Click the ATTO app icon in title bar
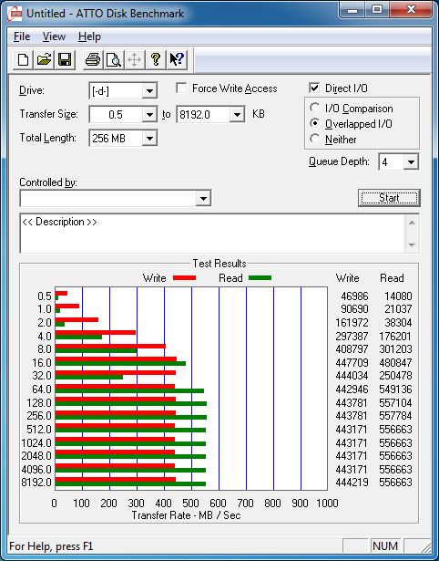This screenshot has width=439, height=561. coord(15,14)
